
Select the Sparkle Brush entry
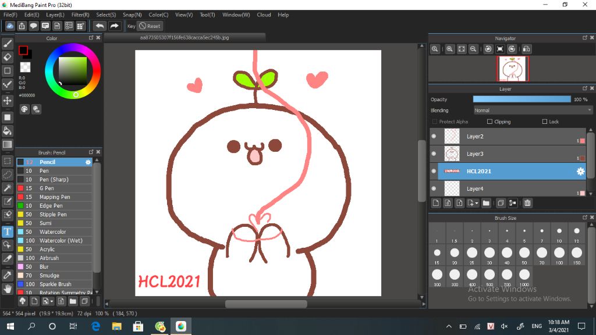54,284
